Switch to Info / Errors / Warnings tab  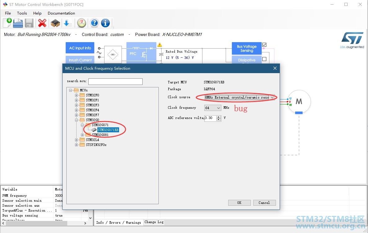pyautogui.click(x=118, y=222)
